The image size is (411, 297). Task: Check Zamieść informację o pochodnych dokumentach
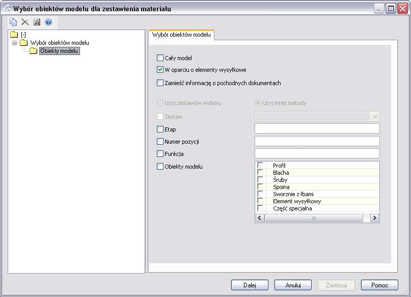coord(160,83)
